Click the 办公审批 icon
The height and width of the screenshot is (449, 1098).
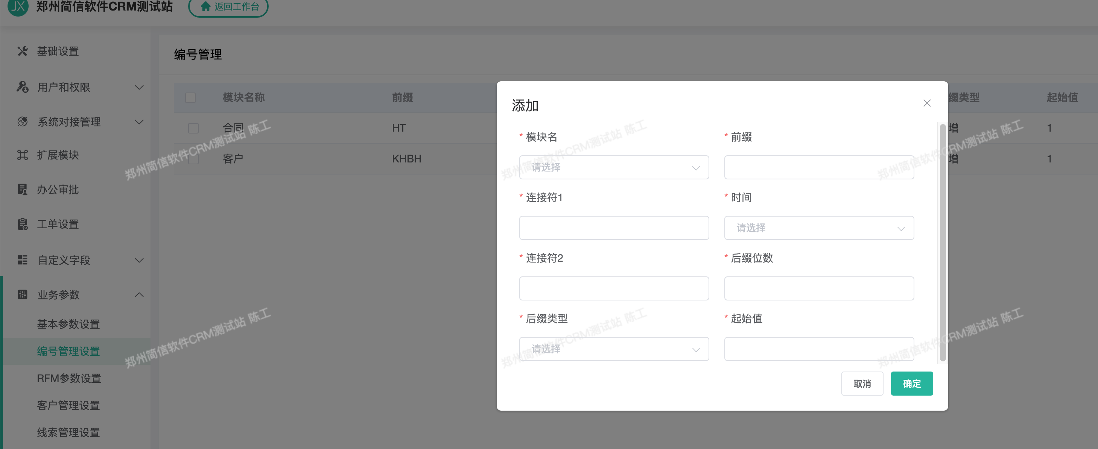pyautogui.click(x=23, y=190)
